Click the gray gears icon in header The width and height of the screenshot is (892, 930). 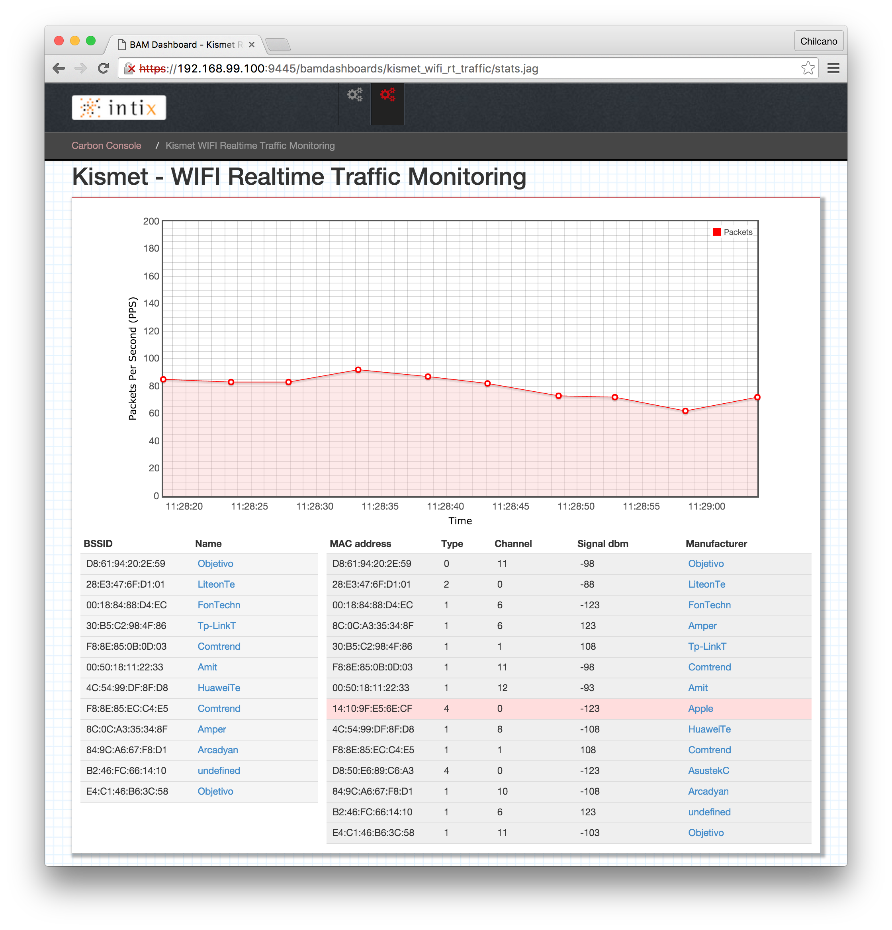point(355,95)
